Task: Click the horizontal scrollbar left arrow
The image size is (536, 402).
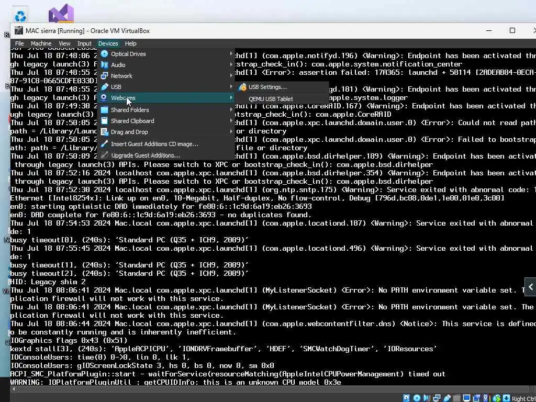Action: 14,389
